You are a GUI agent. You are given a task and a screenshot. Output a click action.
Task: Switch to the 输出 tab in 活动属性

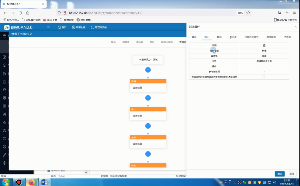[219, 37]
